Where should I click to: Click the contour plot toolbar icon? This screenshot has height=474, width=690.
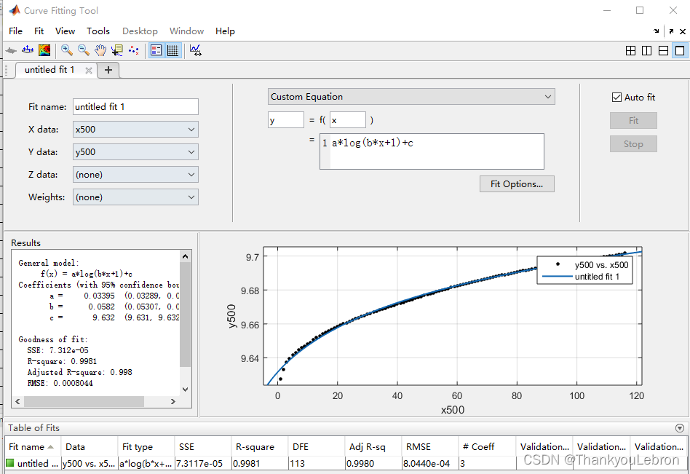[x=44, y=51]
